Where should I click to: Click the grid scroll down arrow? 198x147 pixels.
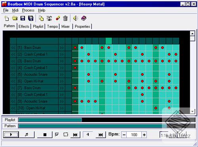point(192,111)
